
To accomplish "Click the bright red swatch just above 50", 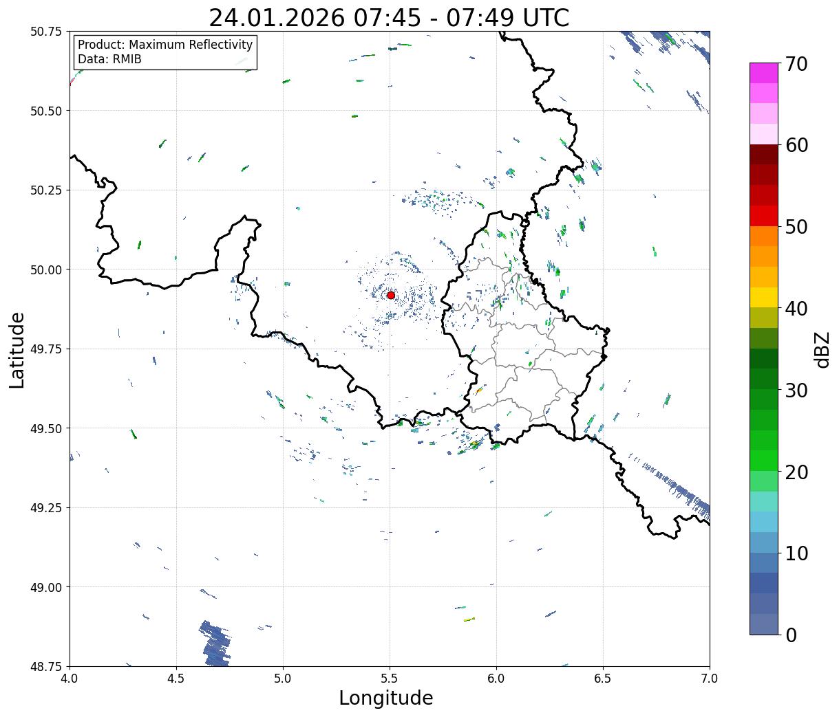I will [x=763, y=215].
